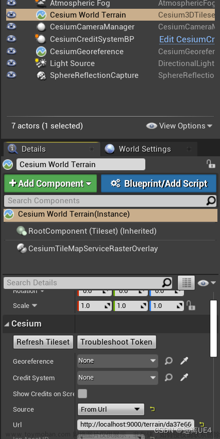
Task: Select the CesiumGeoreference row
Action: pos(110,52)
